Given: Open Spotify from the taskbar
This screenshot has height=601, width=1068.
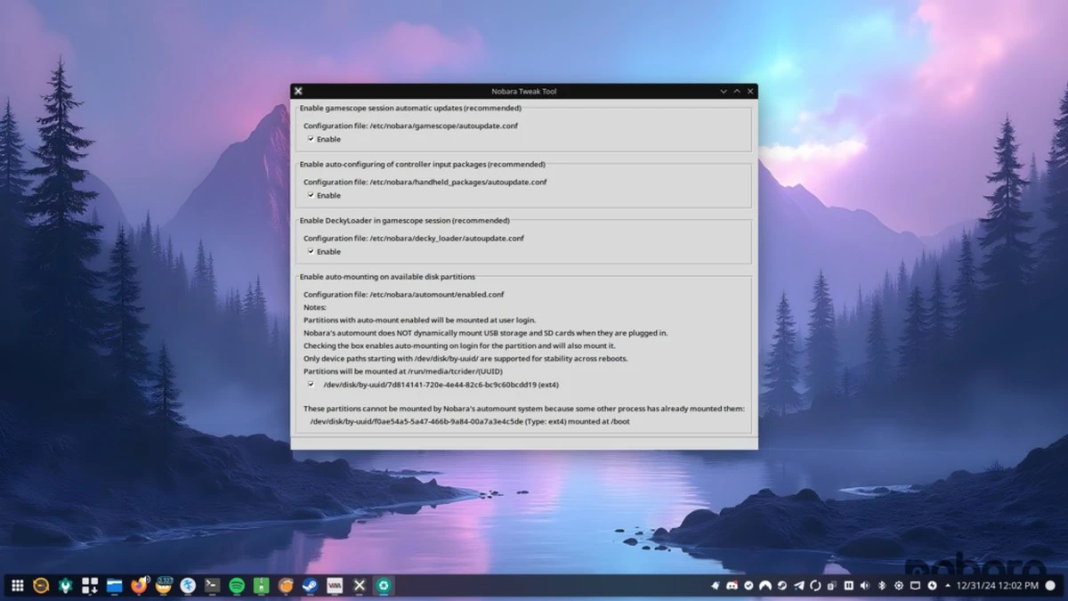Looking at the screenshot, I should [235, 586].
